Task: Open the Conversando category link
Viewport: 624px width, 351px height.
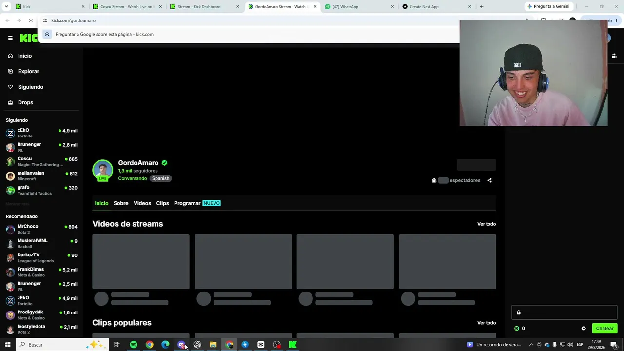Action: 133,178
